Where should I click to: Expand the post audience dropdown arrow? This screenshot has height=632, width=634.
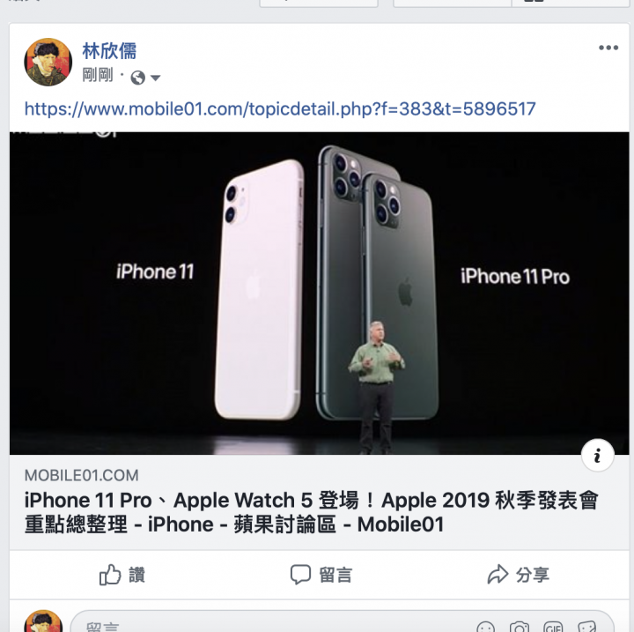155,78
